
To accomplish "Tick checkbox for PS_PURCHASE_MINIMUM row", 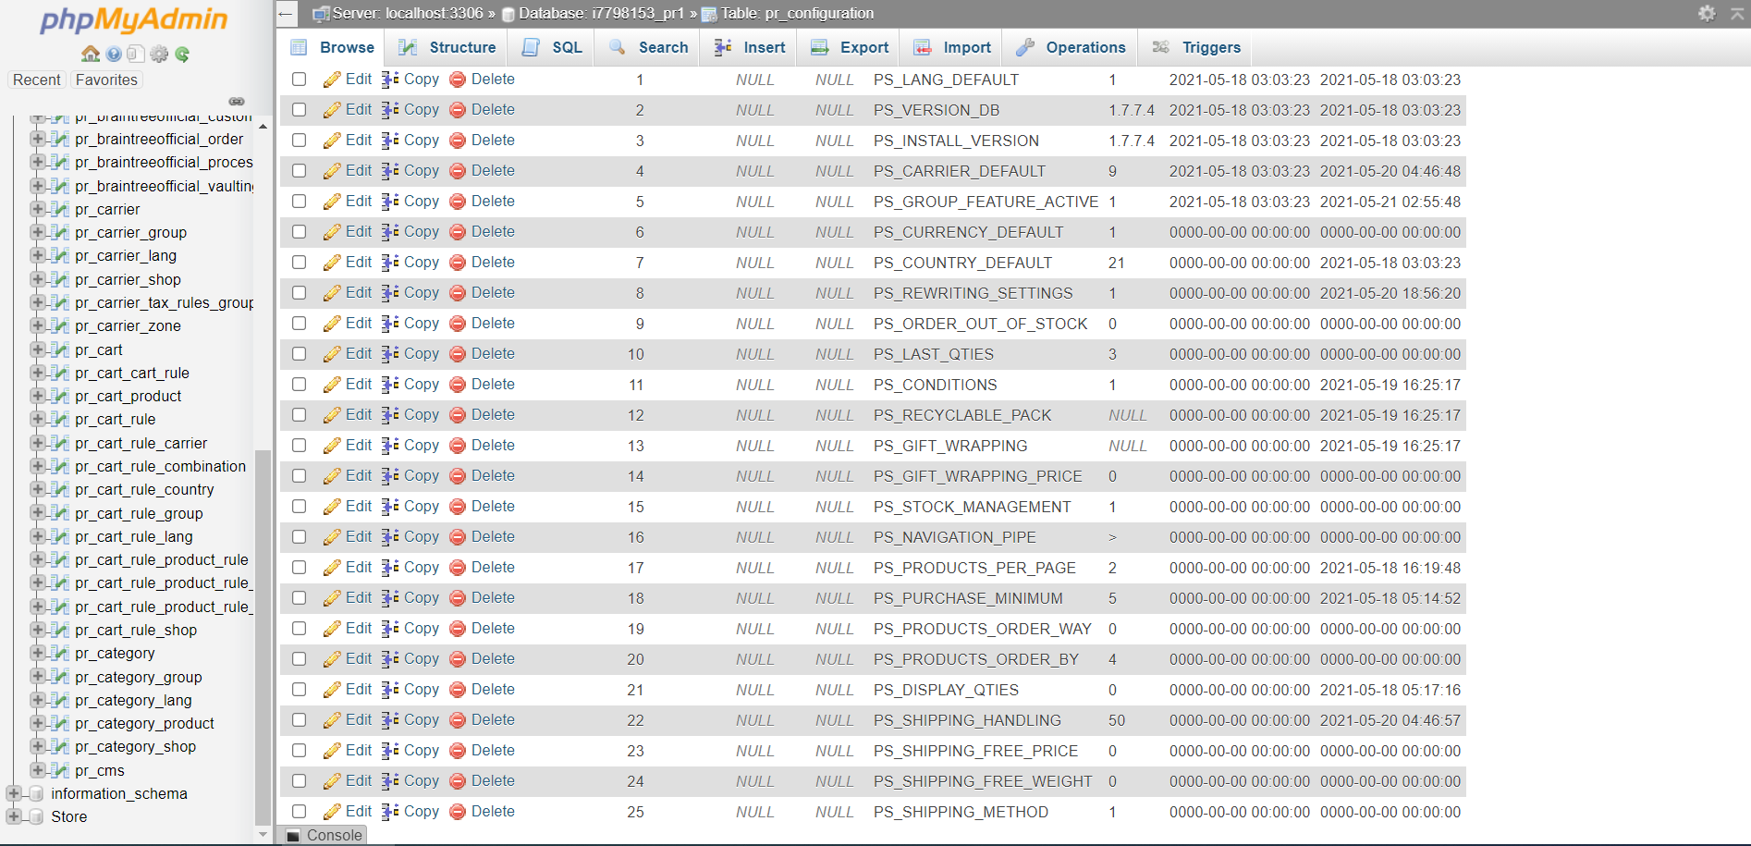I will coord(299,598).
